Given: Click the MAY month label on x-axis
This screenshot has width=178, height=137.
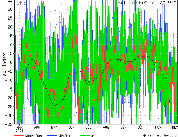Looking at the screenshot, I should click(54, 127).
